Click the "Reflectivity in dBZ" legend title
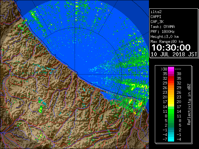Screen dimensions: 199x149 point(189,104)
